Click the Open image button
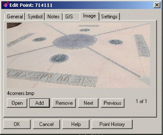Viewport: 163px width, 135px height. coord(17,103)
